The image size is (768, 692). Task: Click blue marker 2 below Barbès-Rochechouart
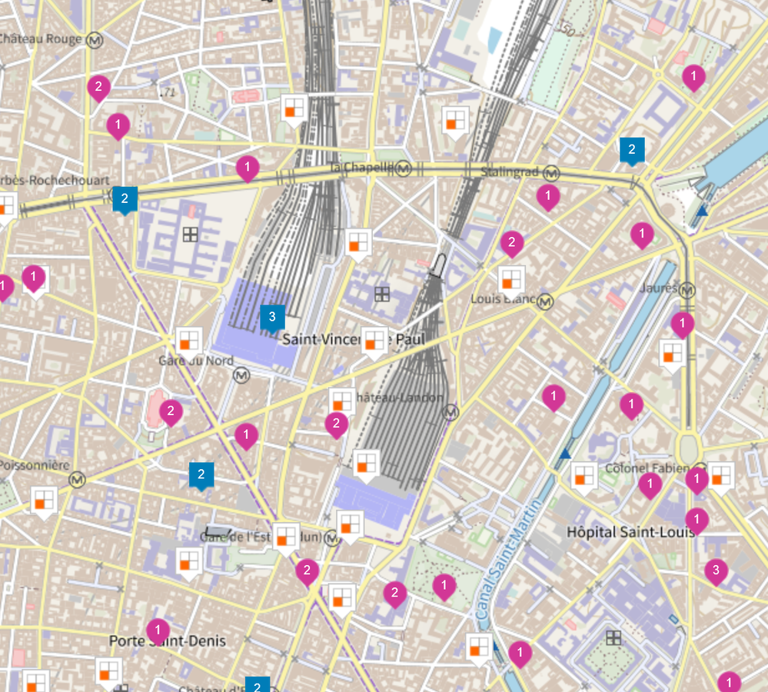125,198
